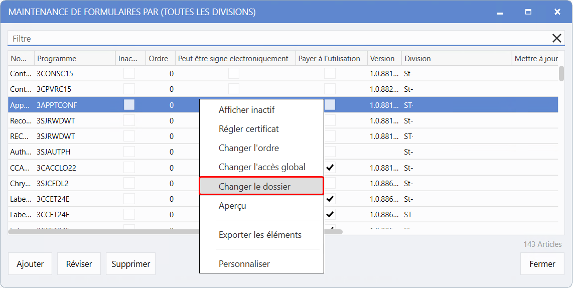Open Aperçu from the context menu
573x288 pixels.
[232, 206]
